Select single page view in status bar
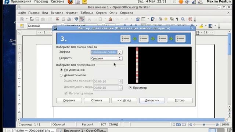This screenshot has height=132, width=235. tap(174, 125)
